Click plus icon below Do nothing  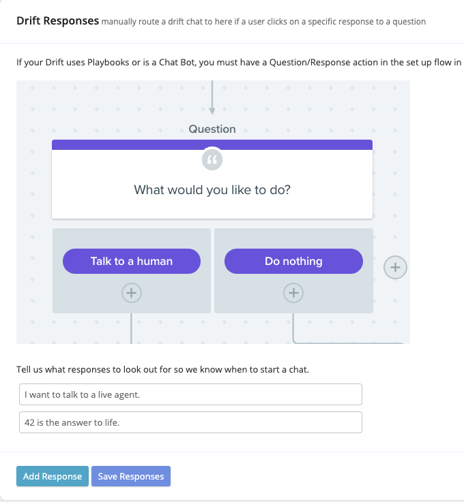point(293,293)
